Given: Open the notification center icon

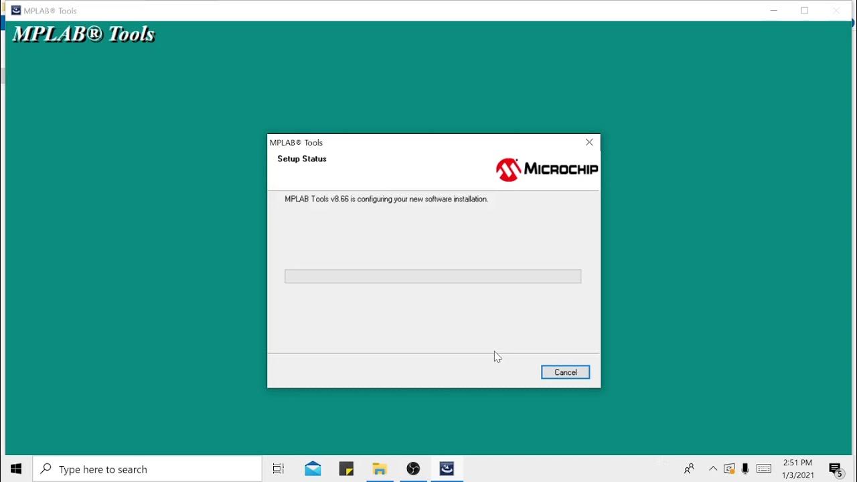Looking at the screenshot, I should point(836,469).
